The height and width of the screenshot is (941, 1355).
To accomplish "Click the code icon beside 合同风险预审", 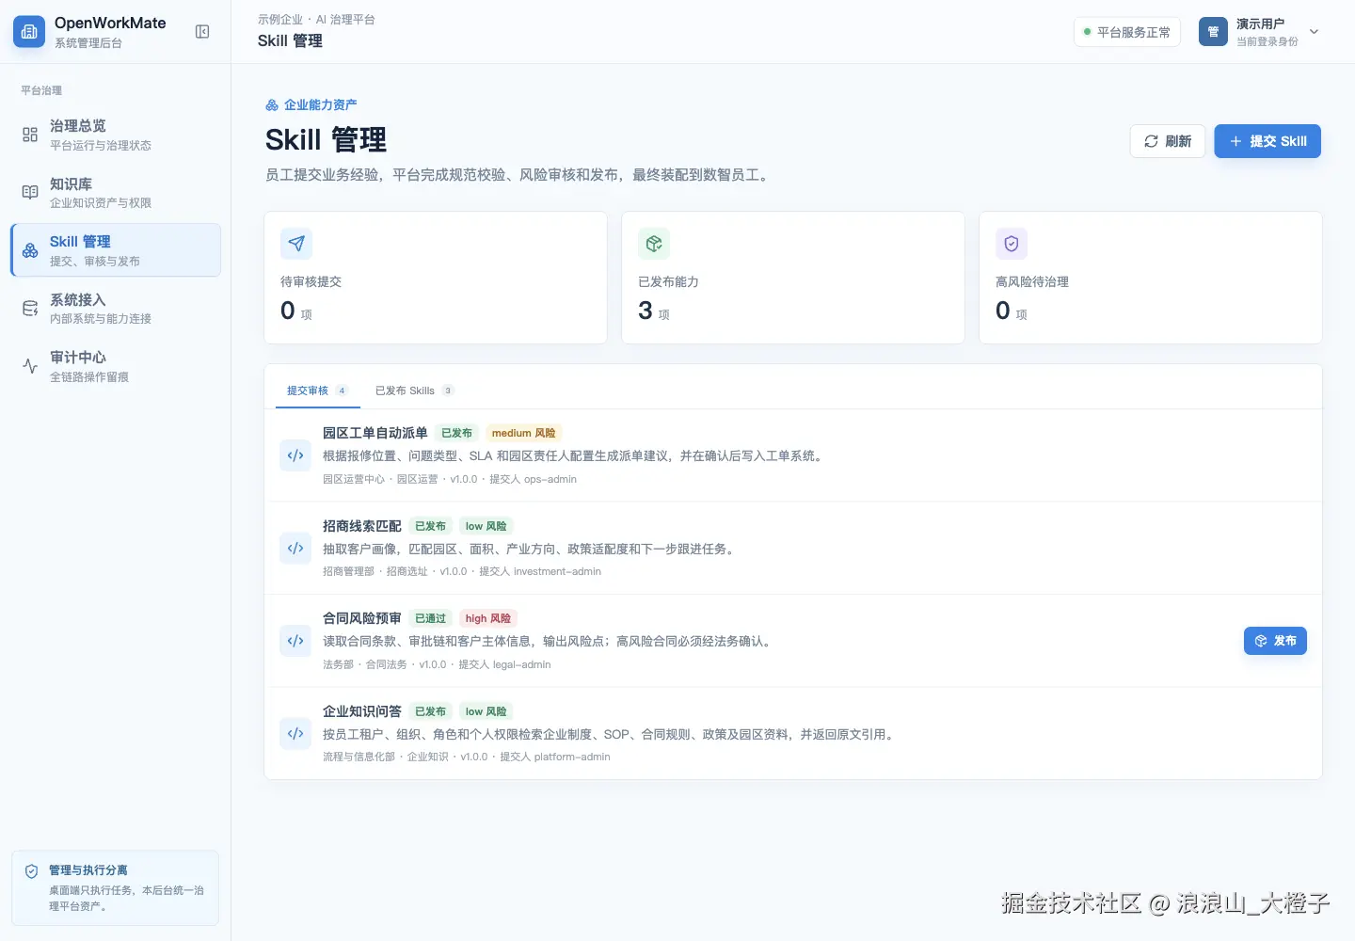I will tap(295, 641).
